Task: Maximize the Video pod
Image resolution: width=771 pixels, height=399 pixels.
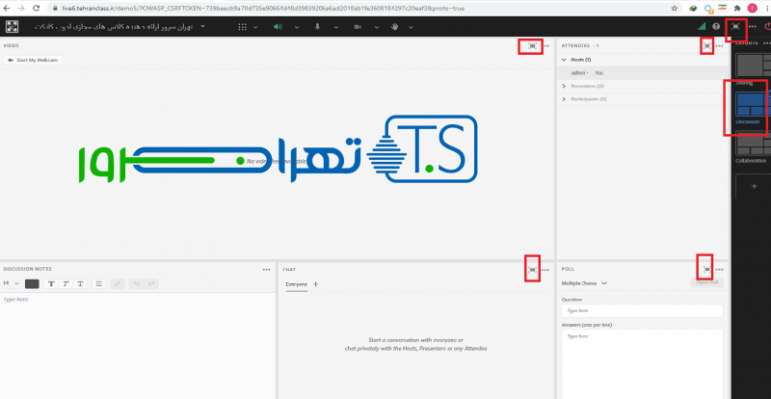Action: [531, 45]
